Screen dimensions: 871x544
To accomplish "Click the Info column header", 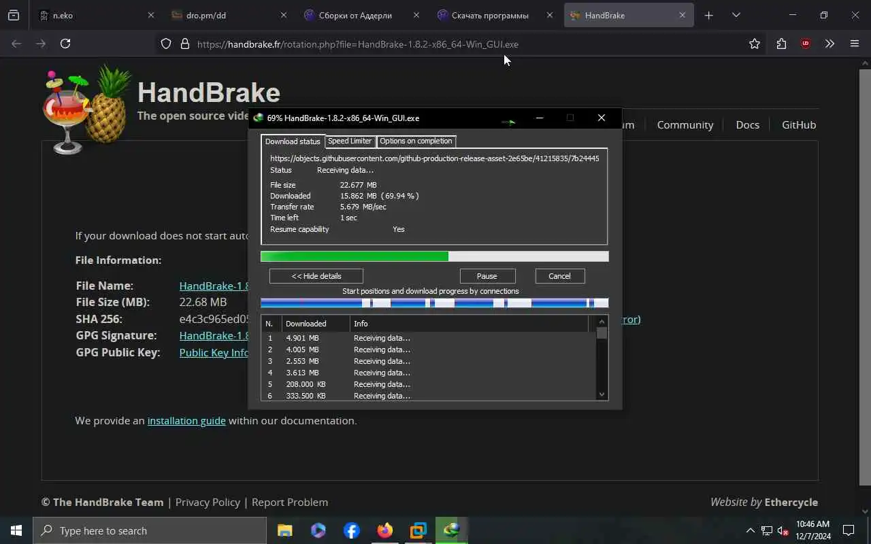I will (470, 324).
